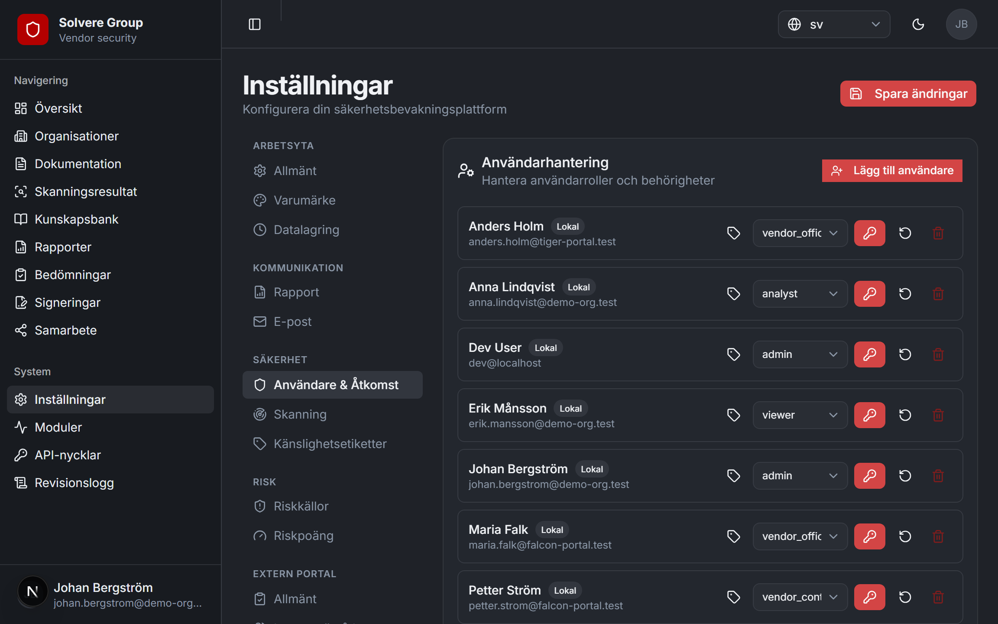Select E-post under Kommunikation

click(333, 322)
